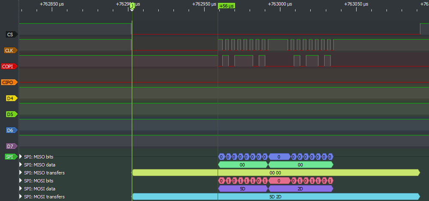Click the 00 00 MISO transfers annotation

coord(276,173)
